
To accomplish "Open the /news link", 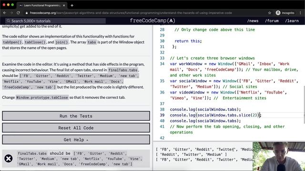I will 253,21.
